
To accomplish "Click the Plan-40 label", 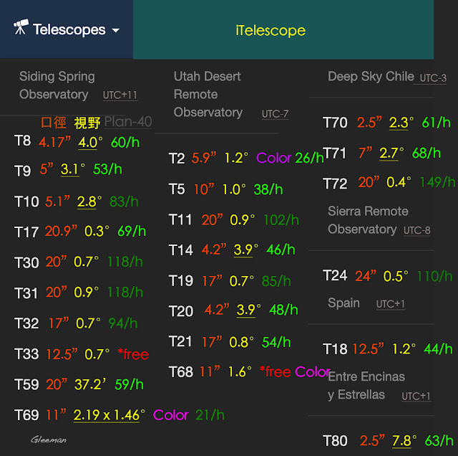I will 128,121.
